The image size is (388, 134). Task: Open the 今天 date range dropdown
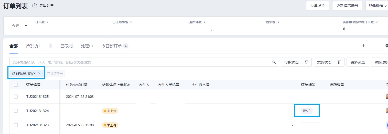tap(19, 26)
